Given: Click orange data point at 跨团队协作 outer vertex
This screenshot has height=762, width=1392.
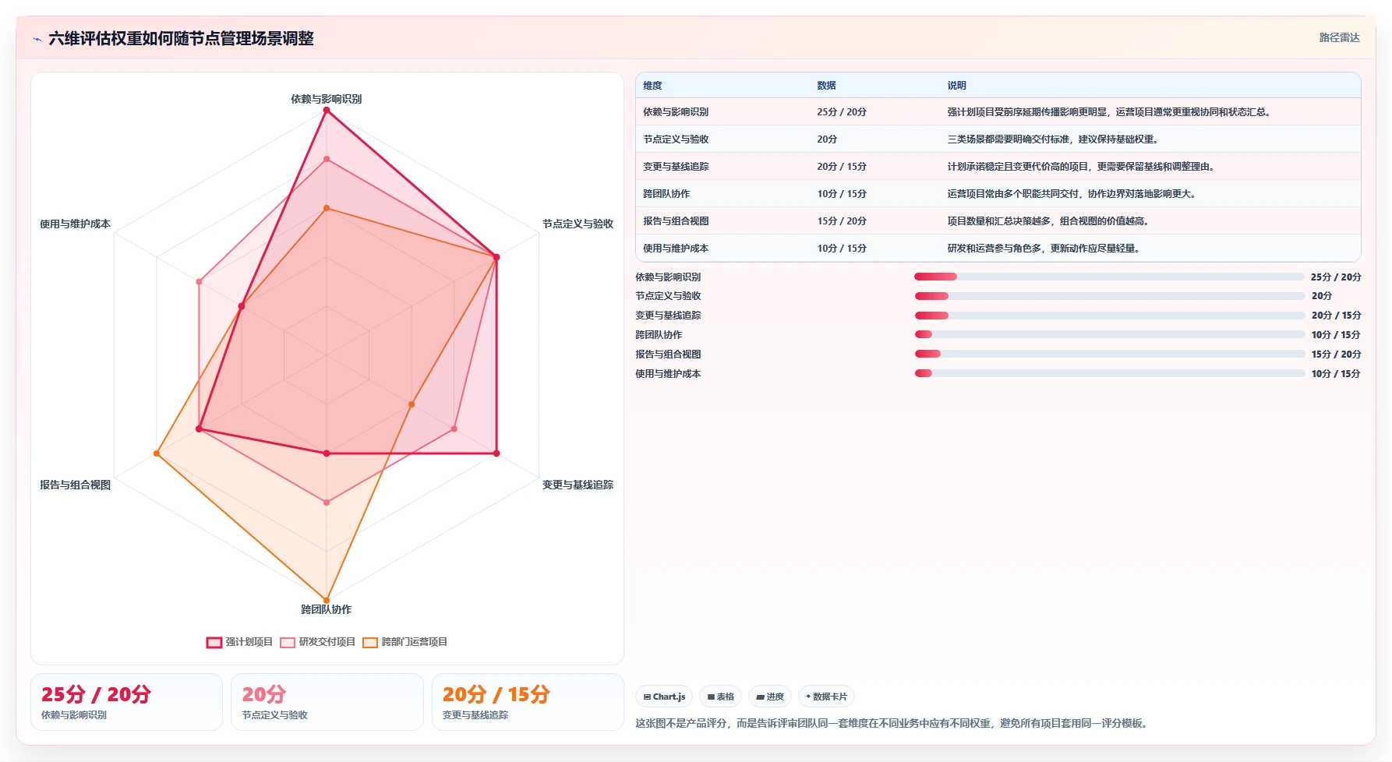Looking at the screenshot, I should pyautogui.click(x=327, y=601).
